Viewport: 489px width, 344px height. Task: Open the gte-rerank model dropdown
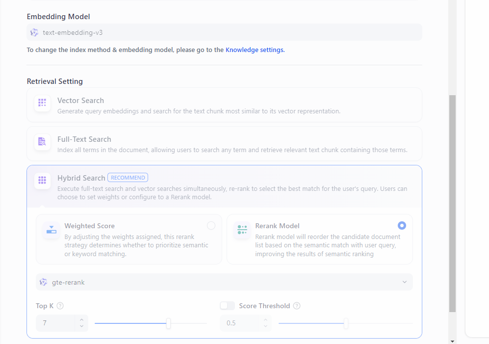tap(224, 282)
